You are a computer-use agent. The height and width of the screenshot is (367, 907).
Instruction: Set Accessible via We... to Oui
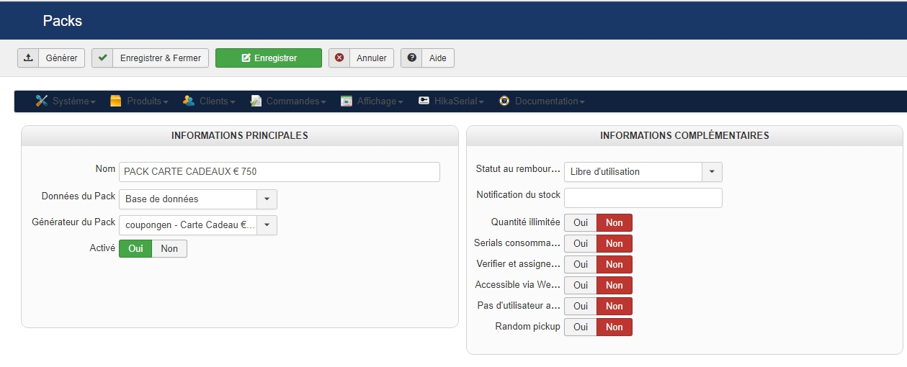pyautogui.click(x=581, y=286)
